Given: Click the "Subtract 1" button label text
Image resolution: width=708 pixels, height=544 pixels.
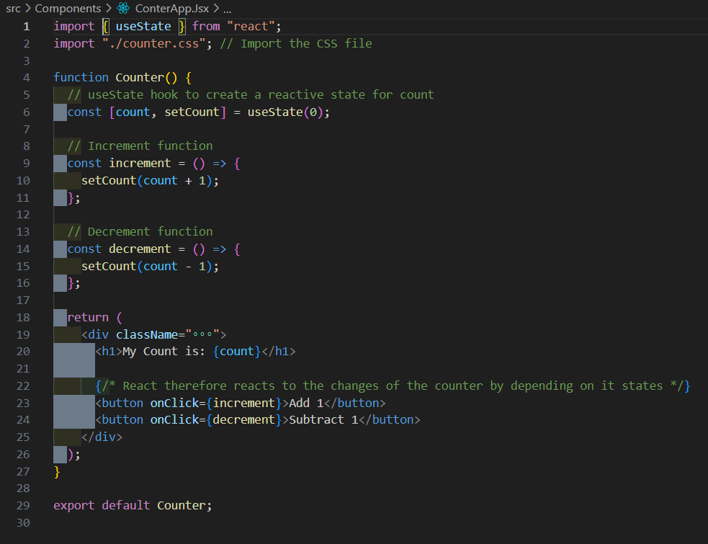Looking at the screenshot, I should pos(323,420).
